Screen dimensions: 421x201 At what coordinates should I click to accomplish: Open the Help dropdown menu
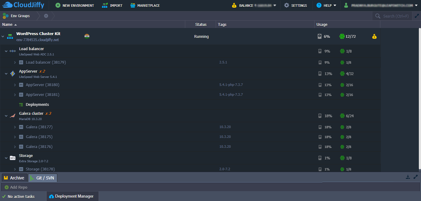coord(326,6)
